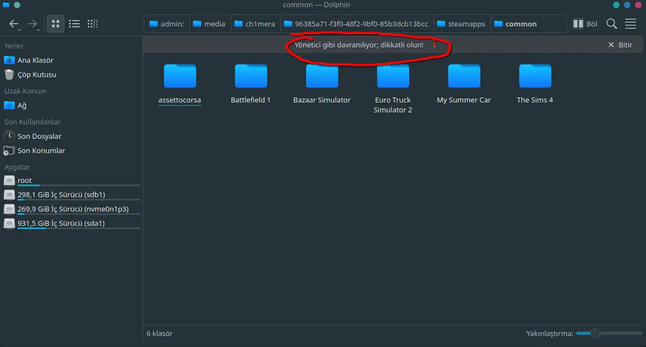646x347 pixels.
Task: Open the search magnifier tool
Action: (x=612, y=24)
